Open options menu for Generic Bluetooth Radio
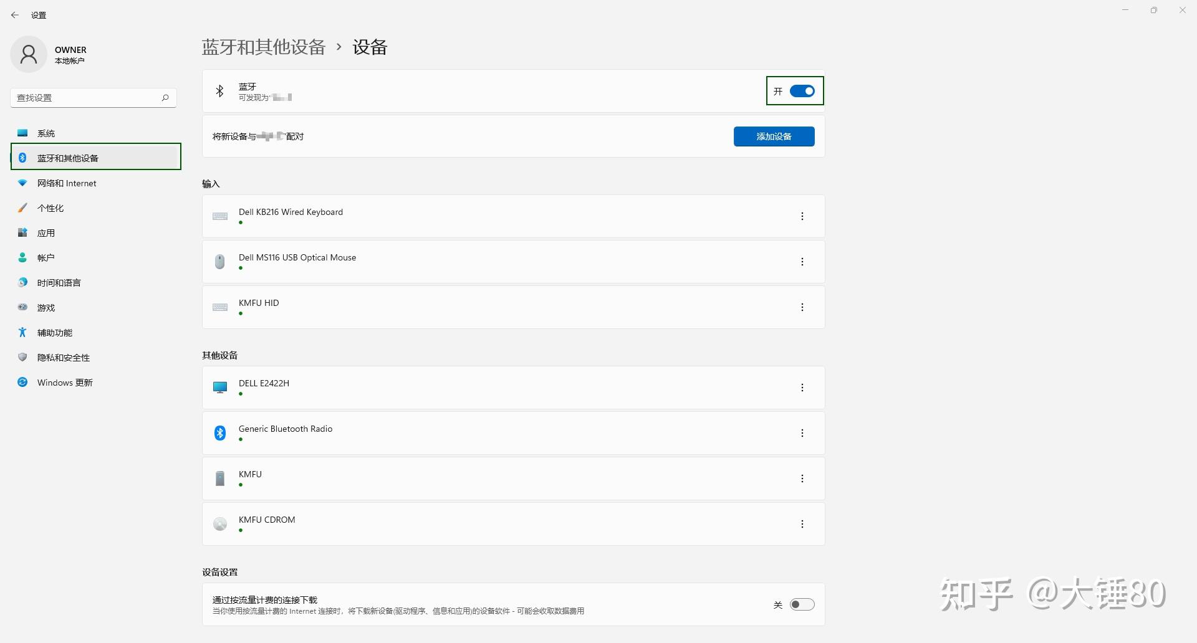 (x=802, y=432)
